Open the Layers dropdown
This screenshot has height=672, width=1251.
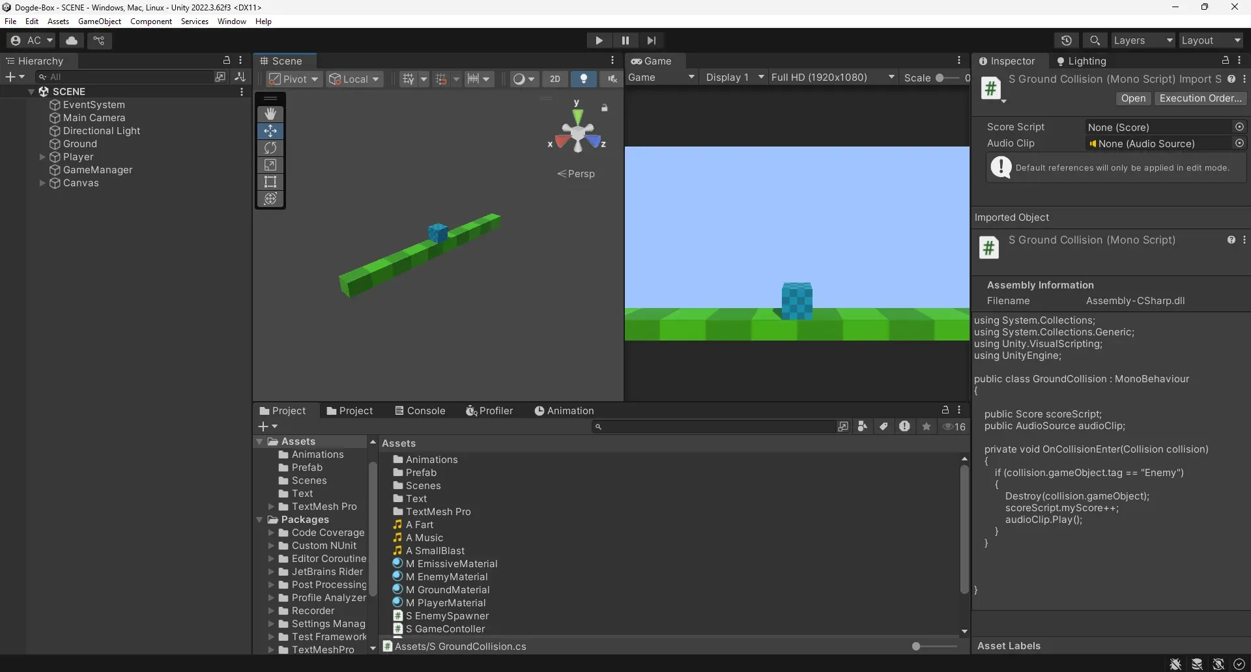coord(1143,40)
